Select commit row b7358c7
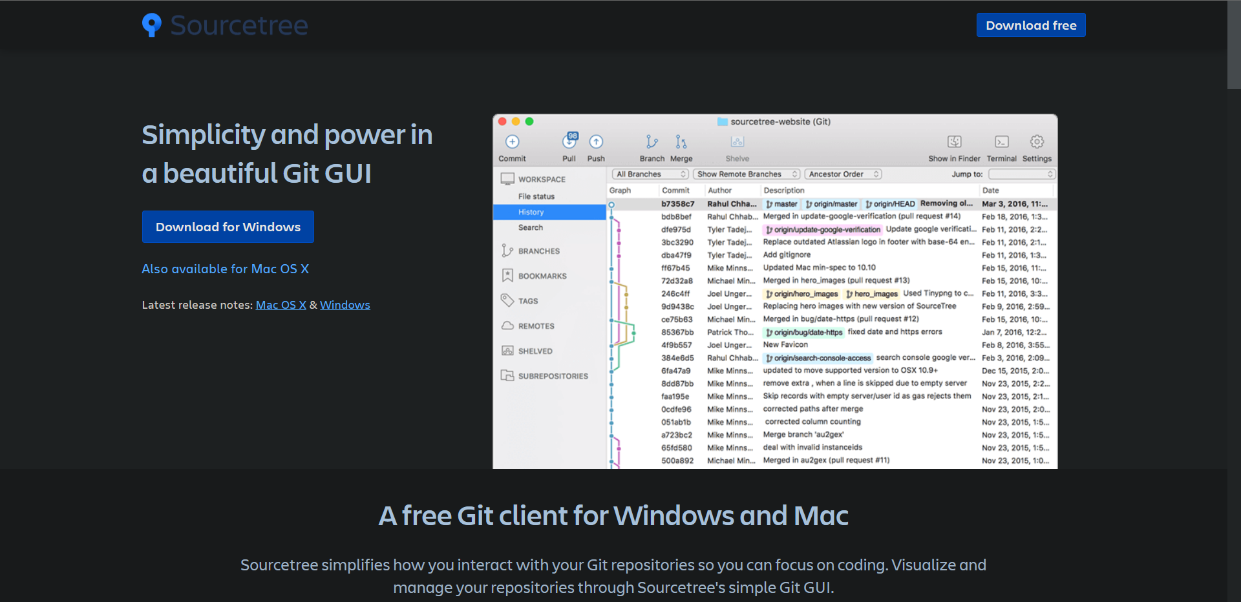Viewport: 1241px width, 602px height. [832, 204]
